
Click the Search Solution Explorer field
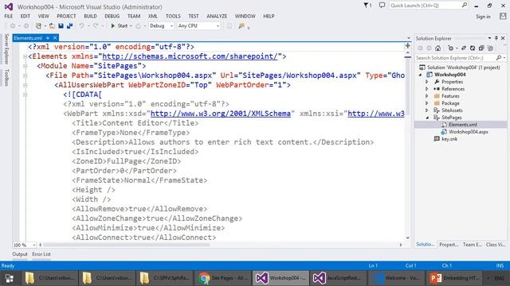click(x=461, y=58)
